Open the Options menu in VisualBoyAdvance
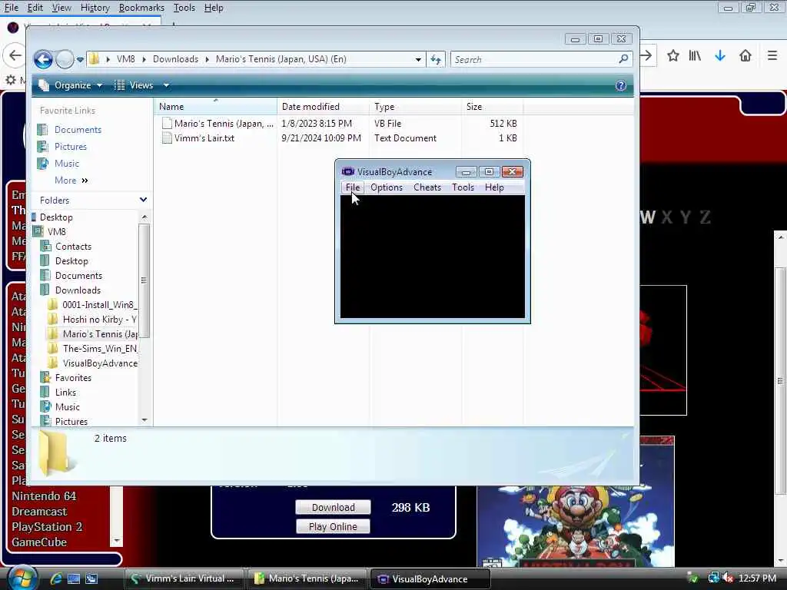Screen dimensions: 787x590 tap(387, 187)
